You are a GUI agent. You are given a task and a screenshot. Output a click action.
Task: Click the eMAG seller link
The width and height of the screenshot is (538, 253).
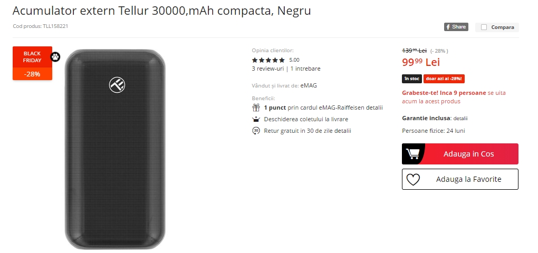click(x=309, y=85)
